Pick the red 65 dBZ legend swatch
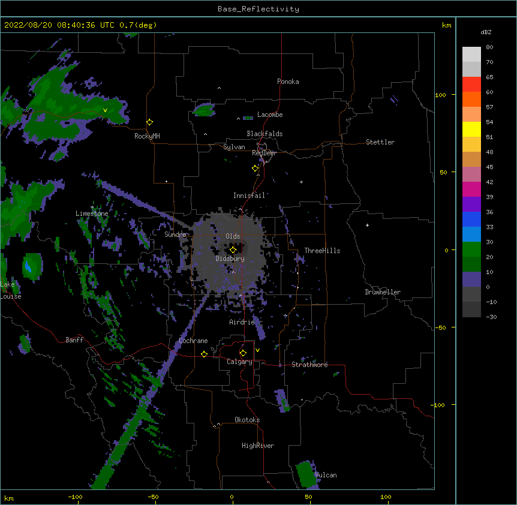This screenshot has width=517, height=505. [x=471, y=85]
